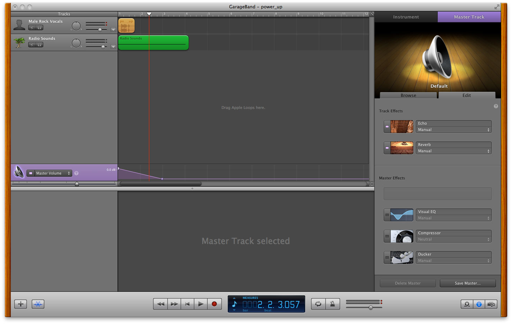Screen dimensions: 512x324
Task: Open the Ducker effect thumbnail
Action: click(402, 258)
